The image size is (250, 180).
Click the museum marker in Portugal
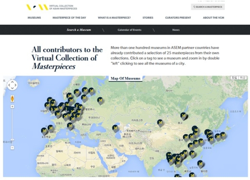pos(44,132)
